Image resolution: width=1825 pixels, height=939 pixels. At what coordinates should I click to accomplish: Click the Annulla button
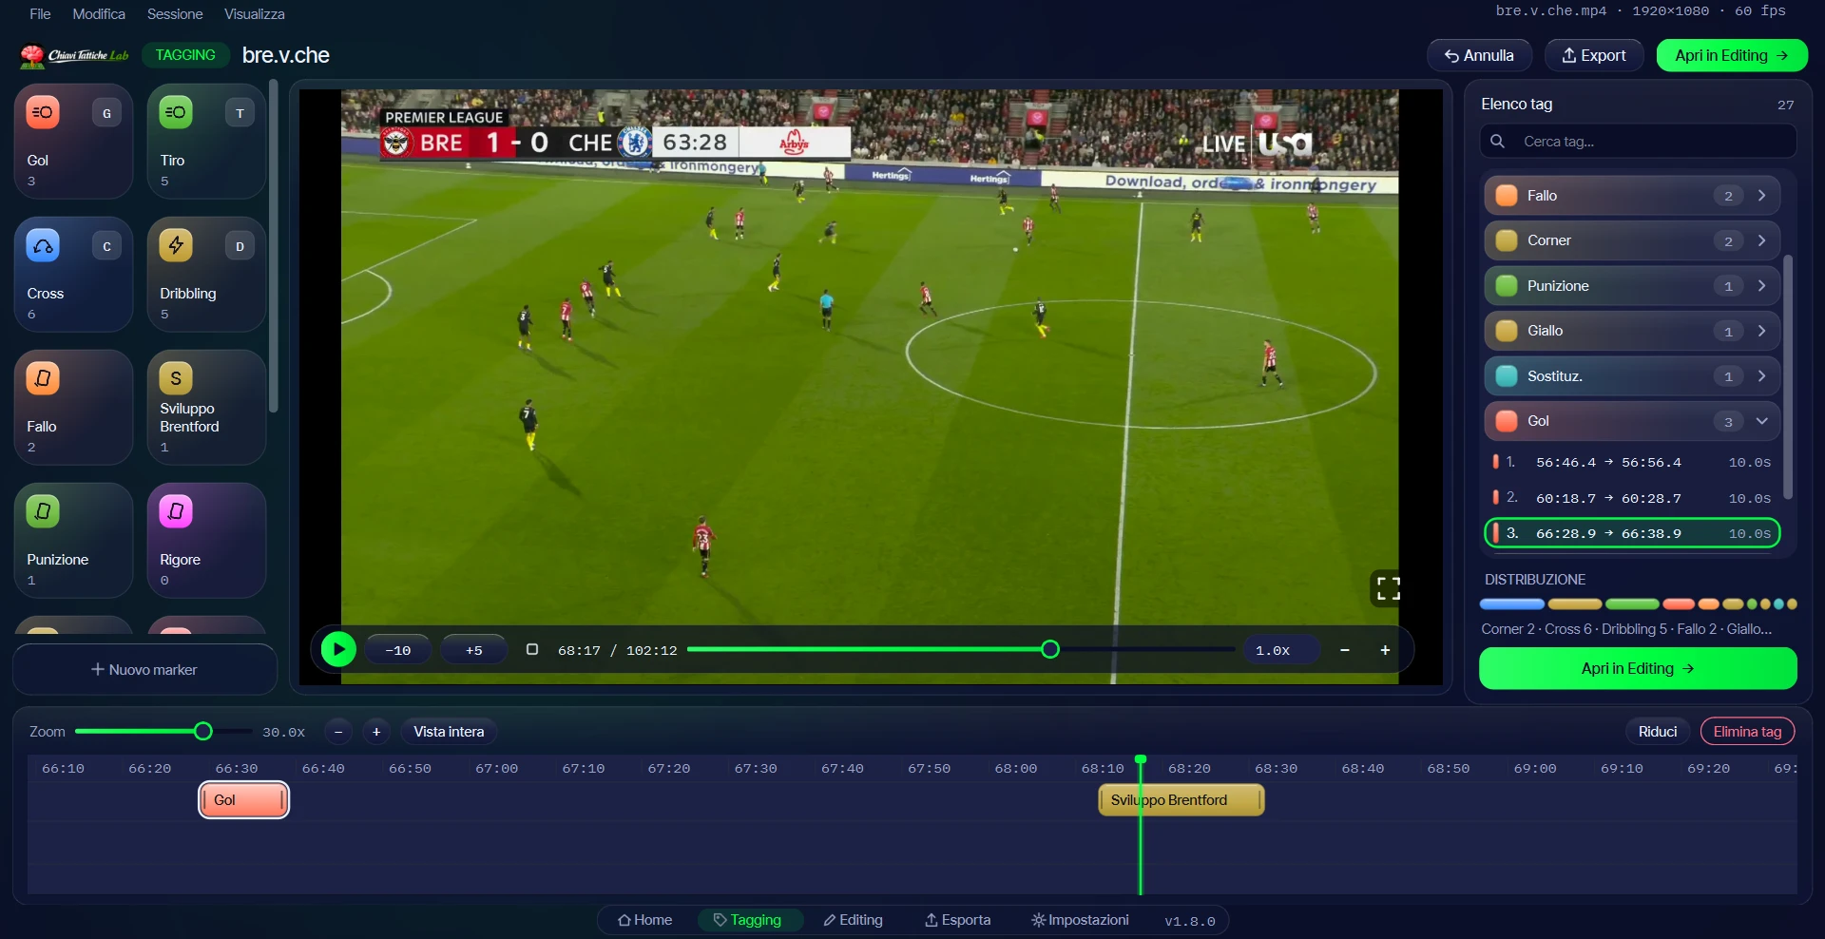pyautogui.click(x=1479, y=55)
